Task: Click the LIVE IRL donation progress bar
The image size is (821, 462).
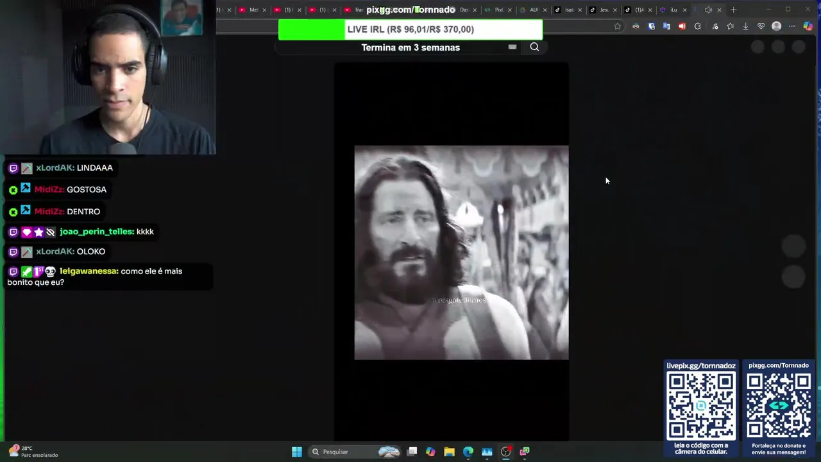Action: [410, 30]
